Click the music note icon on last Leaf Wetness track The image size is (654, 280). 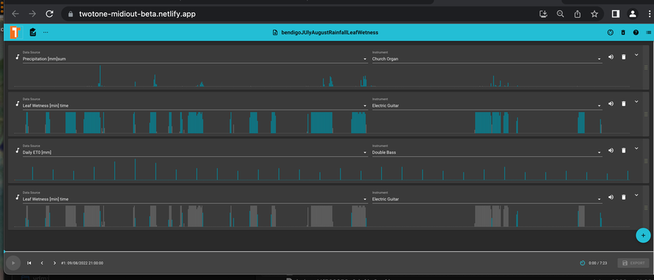[x=17, y=197]
